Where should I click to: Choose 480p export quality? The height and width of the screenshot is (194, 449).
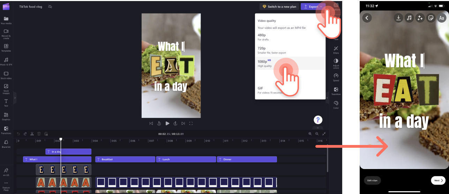tap(290, 37)
